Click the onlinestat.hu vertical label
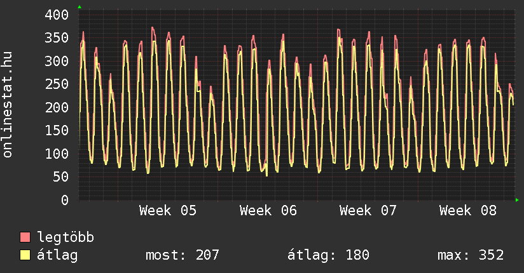Viewport: 524px width, 273px height. [x=8, y=105]
